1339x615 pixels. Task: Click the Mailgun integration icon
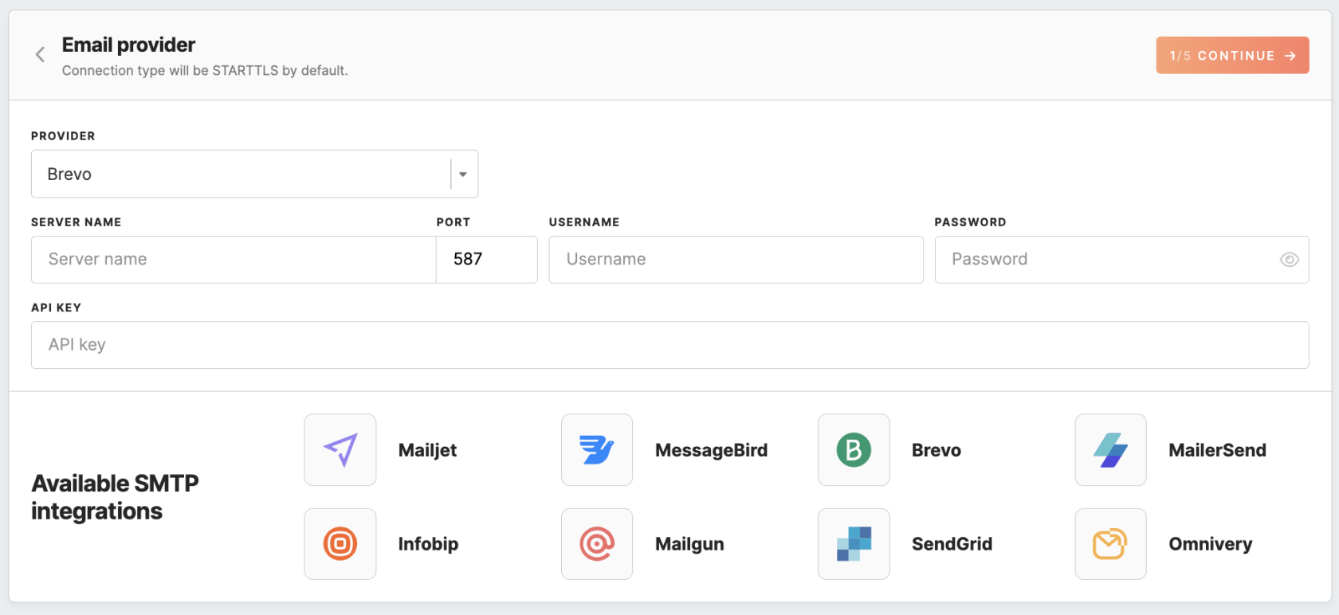pyautogui.click(x=597, y=544)
